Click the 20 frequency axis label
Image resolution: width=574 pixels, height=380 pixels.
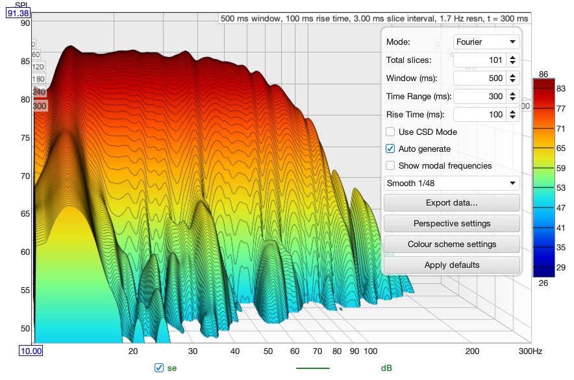[133, 351]
